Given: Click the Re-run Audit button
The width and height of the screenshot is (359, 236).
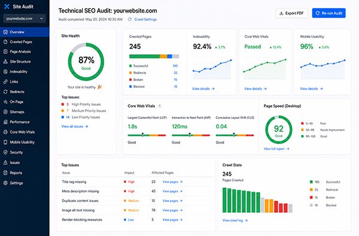Looking at the screenshot, I should tap(328, 13).
